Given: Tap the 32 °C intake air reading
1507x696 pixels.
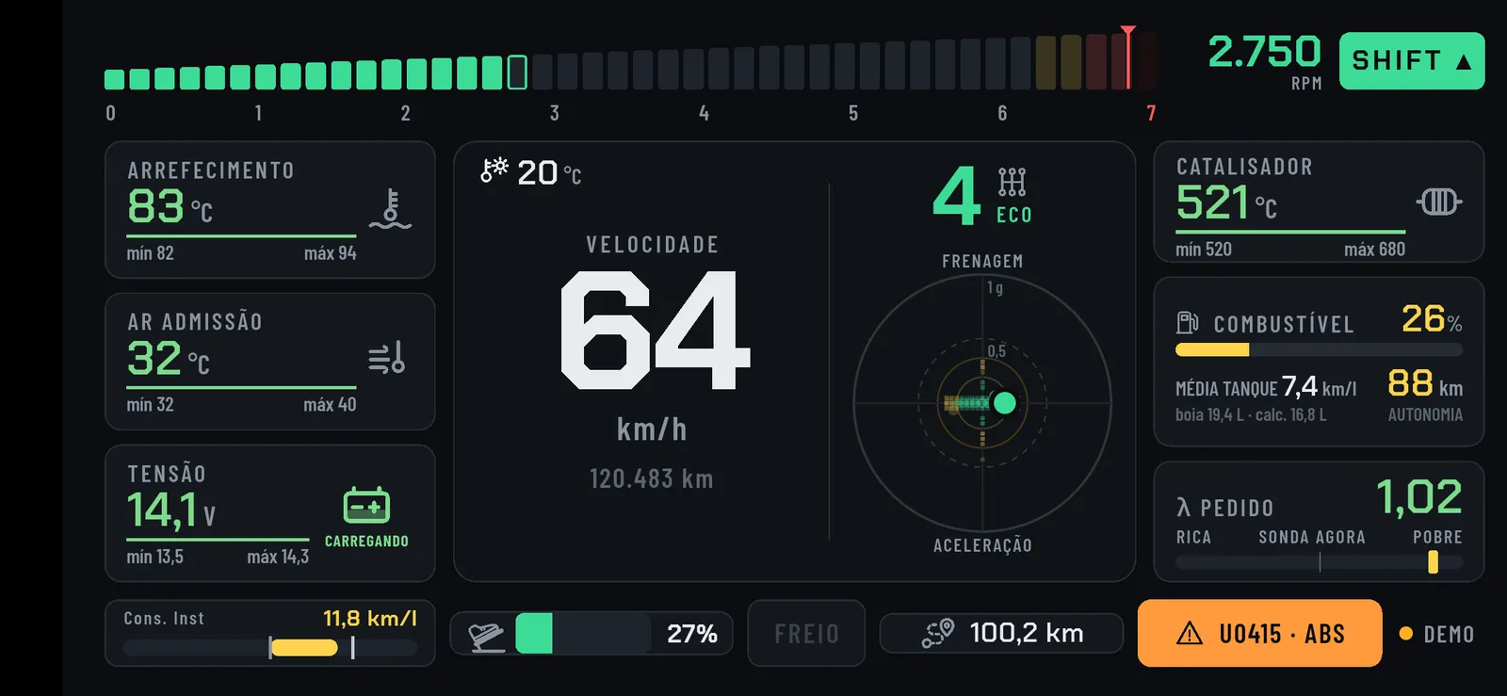Looking at the screenshot, I should click(x=169, y=359).
